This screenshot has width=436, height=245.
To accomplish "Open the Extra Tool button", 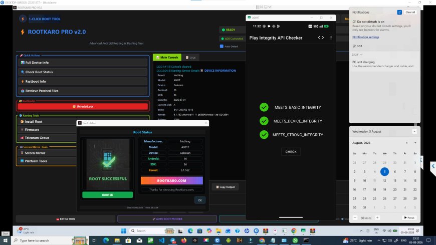I will click(x=66, y=219).
